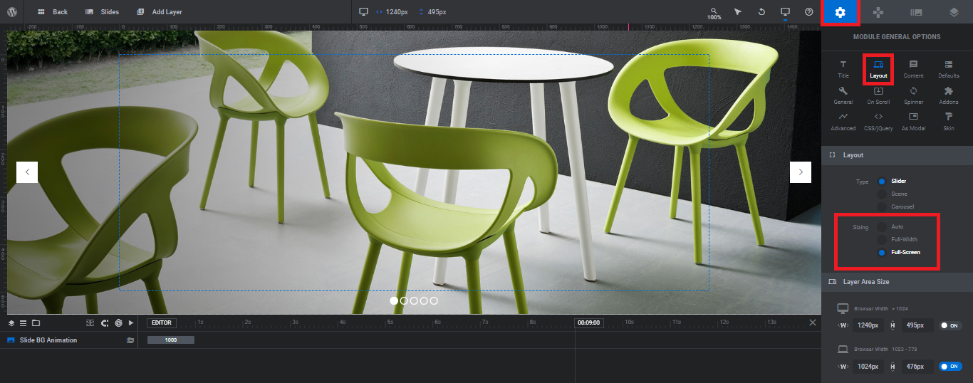Select the Scene type radio button

[x=882, y=194]
